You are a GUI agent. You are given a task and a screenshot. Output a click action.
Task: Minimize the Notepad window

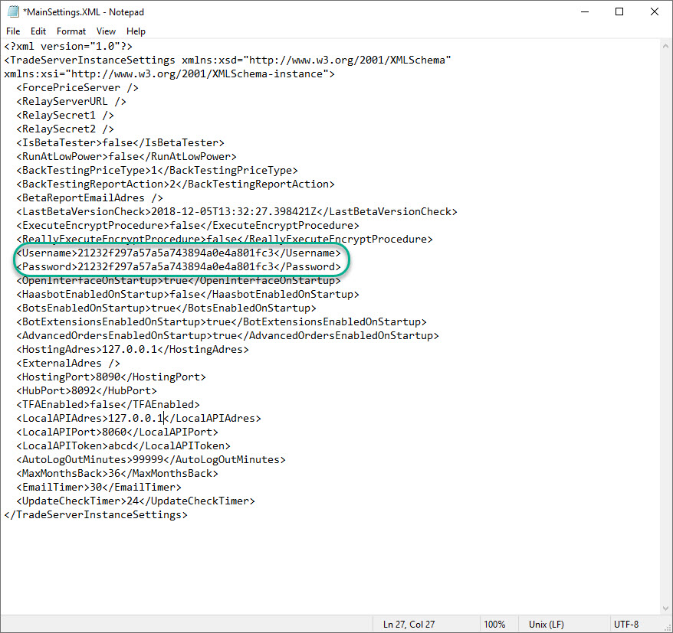[x=585, y=12]
